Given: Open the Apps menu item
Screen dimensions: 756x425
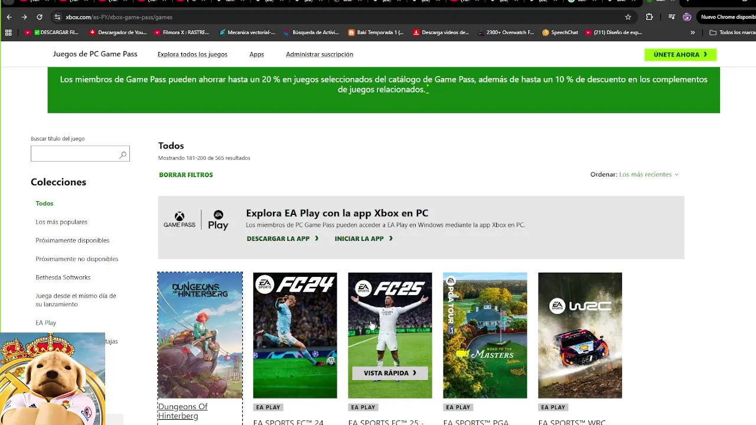Looking at the screenshot, I should 256,54.
